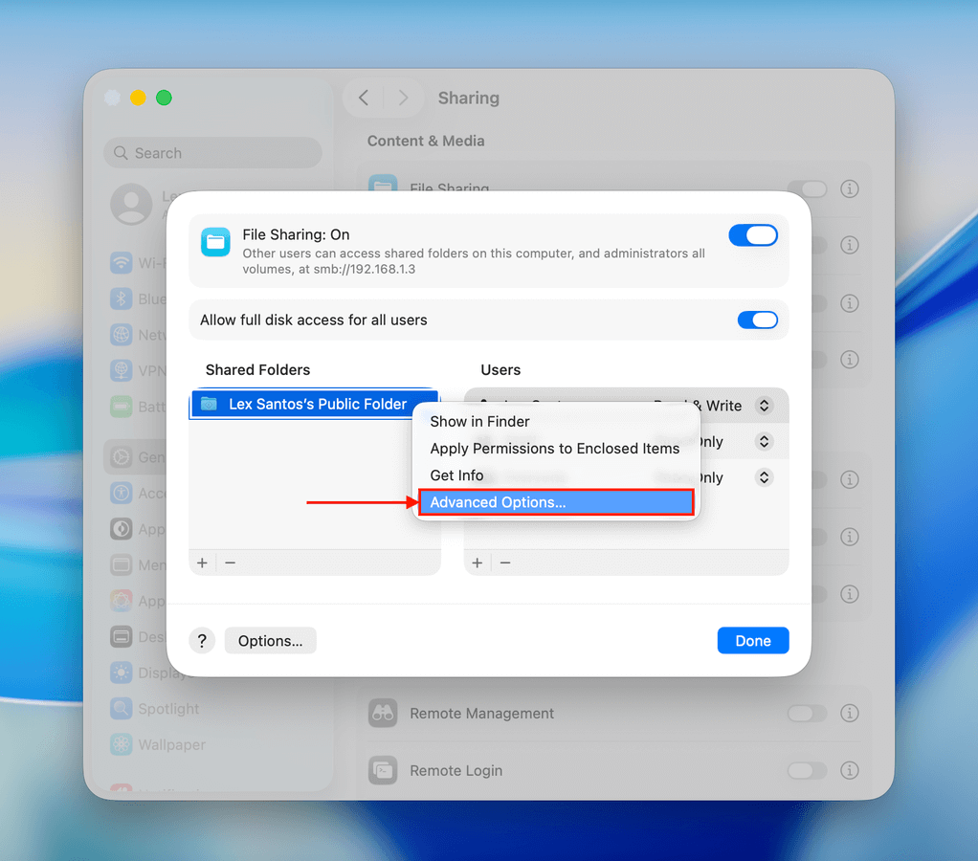
Task: Open help with the question mark button
Action: coord(202,641)
